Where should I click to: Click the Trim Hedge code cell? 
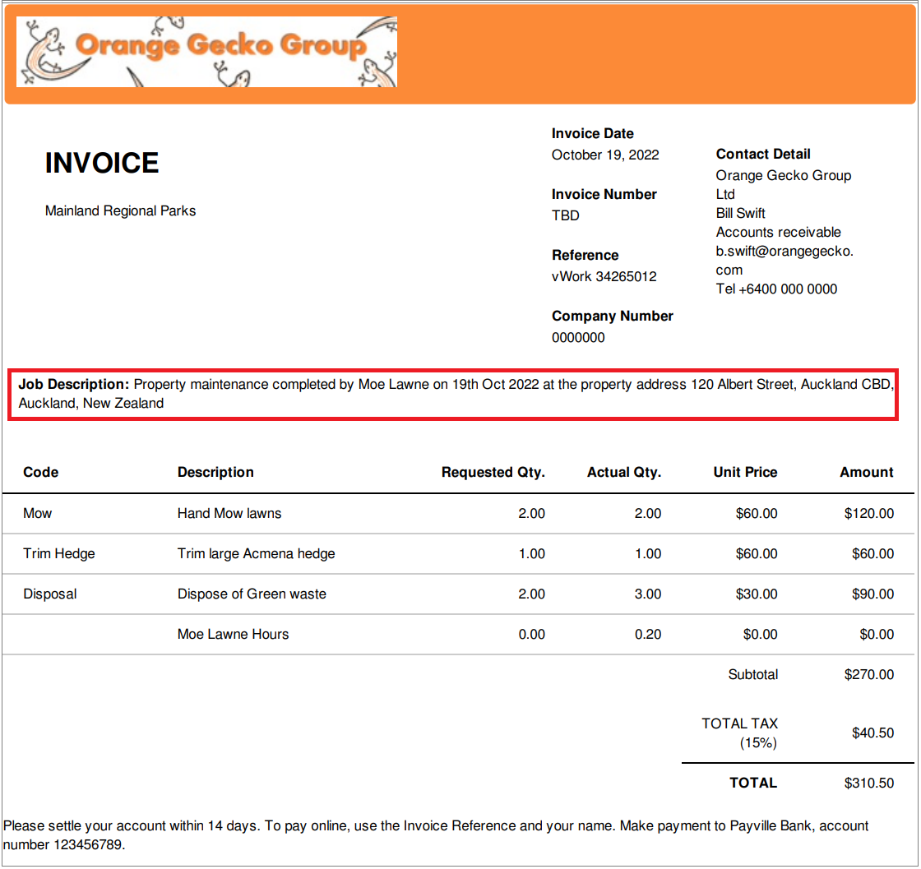click(58, 553)
